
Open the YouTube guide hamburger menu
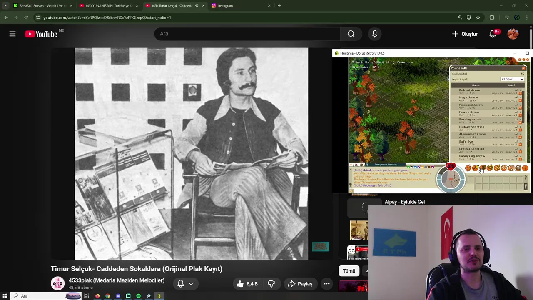tap(12, 34)
